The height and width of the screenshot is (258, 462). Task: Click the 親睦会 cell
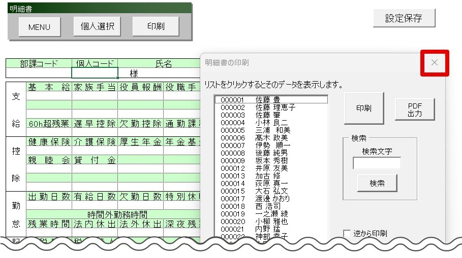(x=49, y=160)
